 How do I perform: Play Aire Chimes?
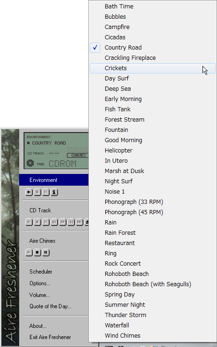29,253
